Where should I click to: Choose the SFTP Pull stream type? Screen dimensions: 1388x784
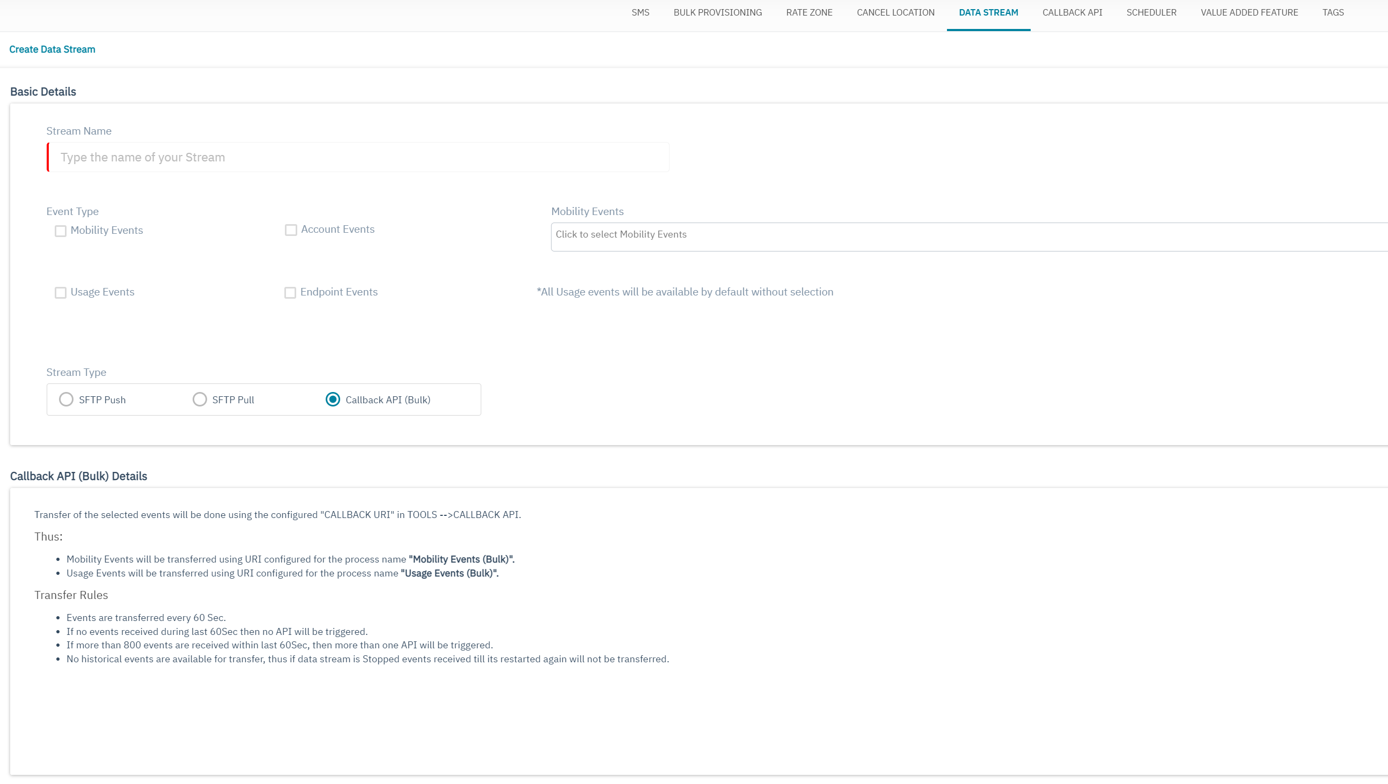click(200, 400)
